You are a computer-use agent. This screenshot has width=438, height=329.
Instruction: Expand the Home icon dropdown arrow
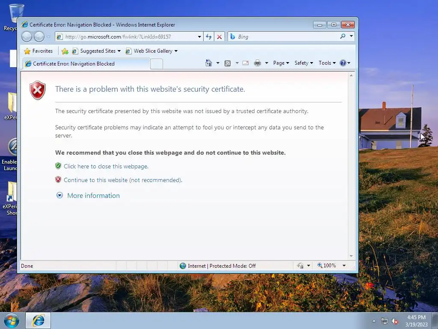click(218, 63)
